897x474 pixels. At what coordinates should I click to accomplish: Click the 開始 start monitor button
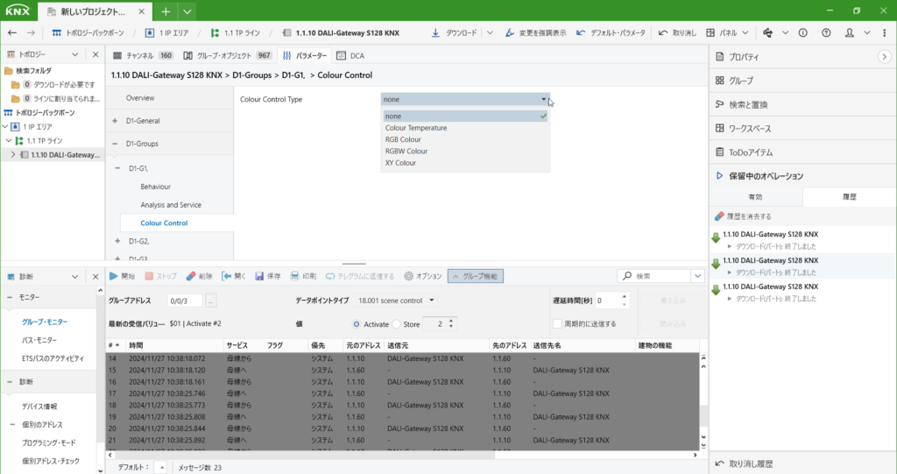[122, 276]
